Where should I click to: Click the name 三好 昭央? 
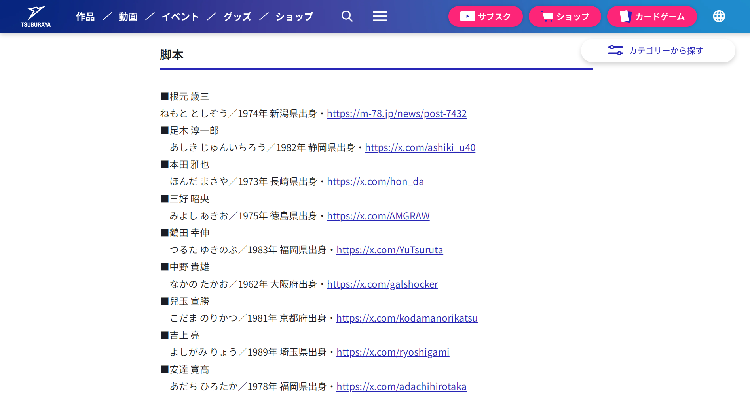(189, 199)
